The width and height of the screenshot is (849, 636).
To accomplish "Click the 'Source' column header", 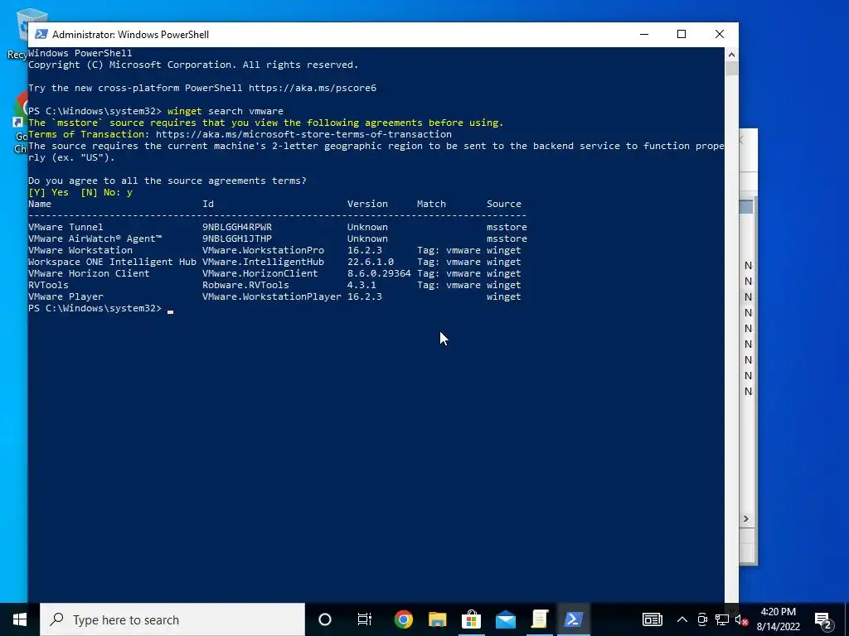I will coord(503,204).
